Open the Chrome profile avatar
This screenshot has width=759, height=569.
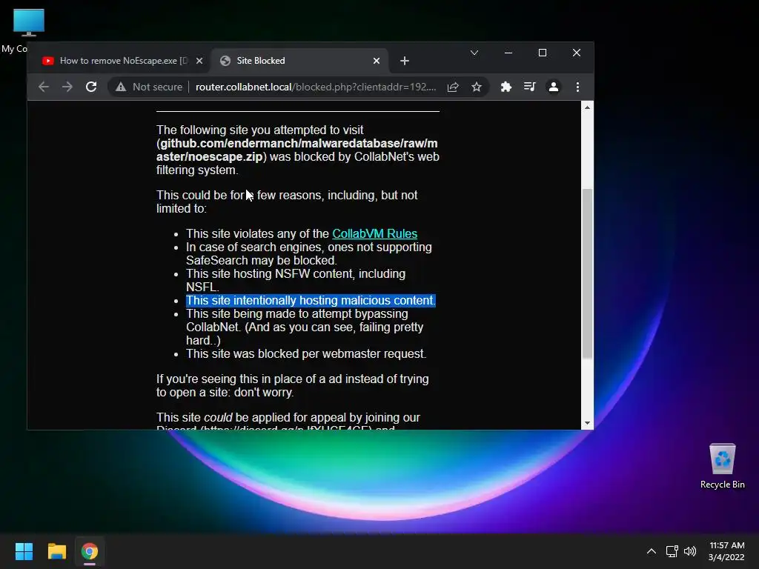pyautogui.click(x=553, y=87)
